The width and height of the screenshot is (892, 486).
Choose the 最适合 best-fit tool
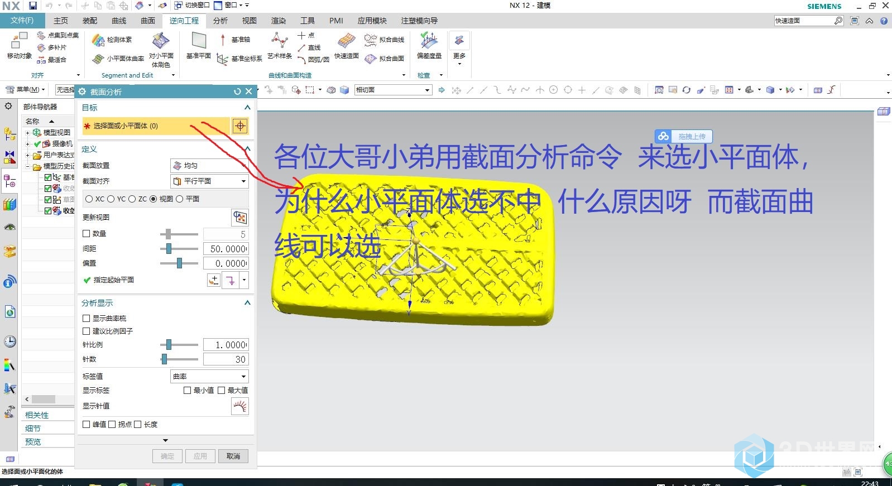pyautogui.click(x=51, y=60)
